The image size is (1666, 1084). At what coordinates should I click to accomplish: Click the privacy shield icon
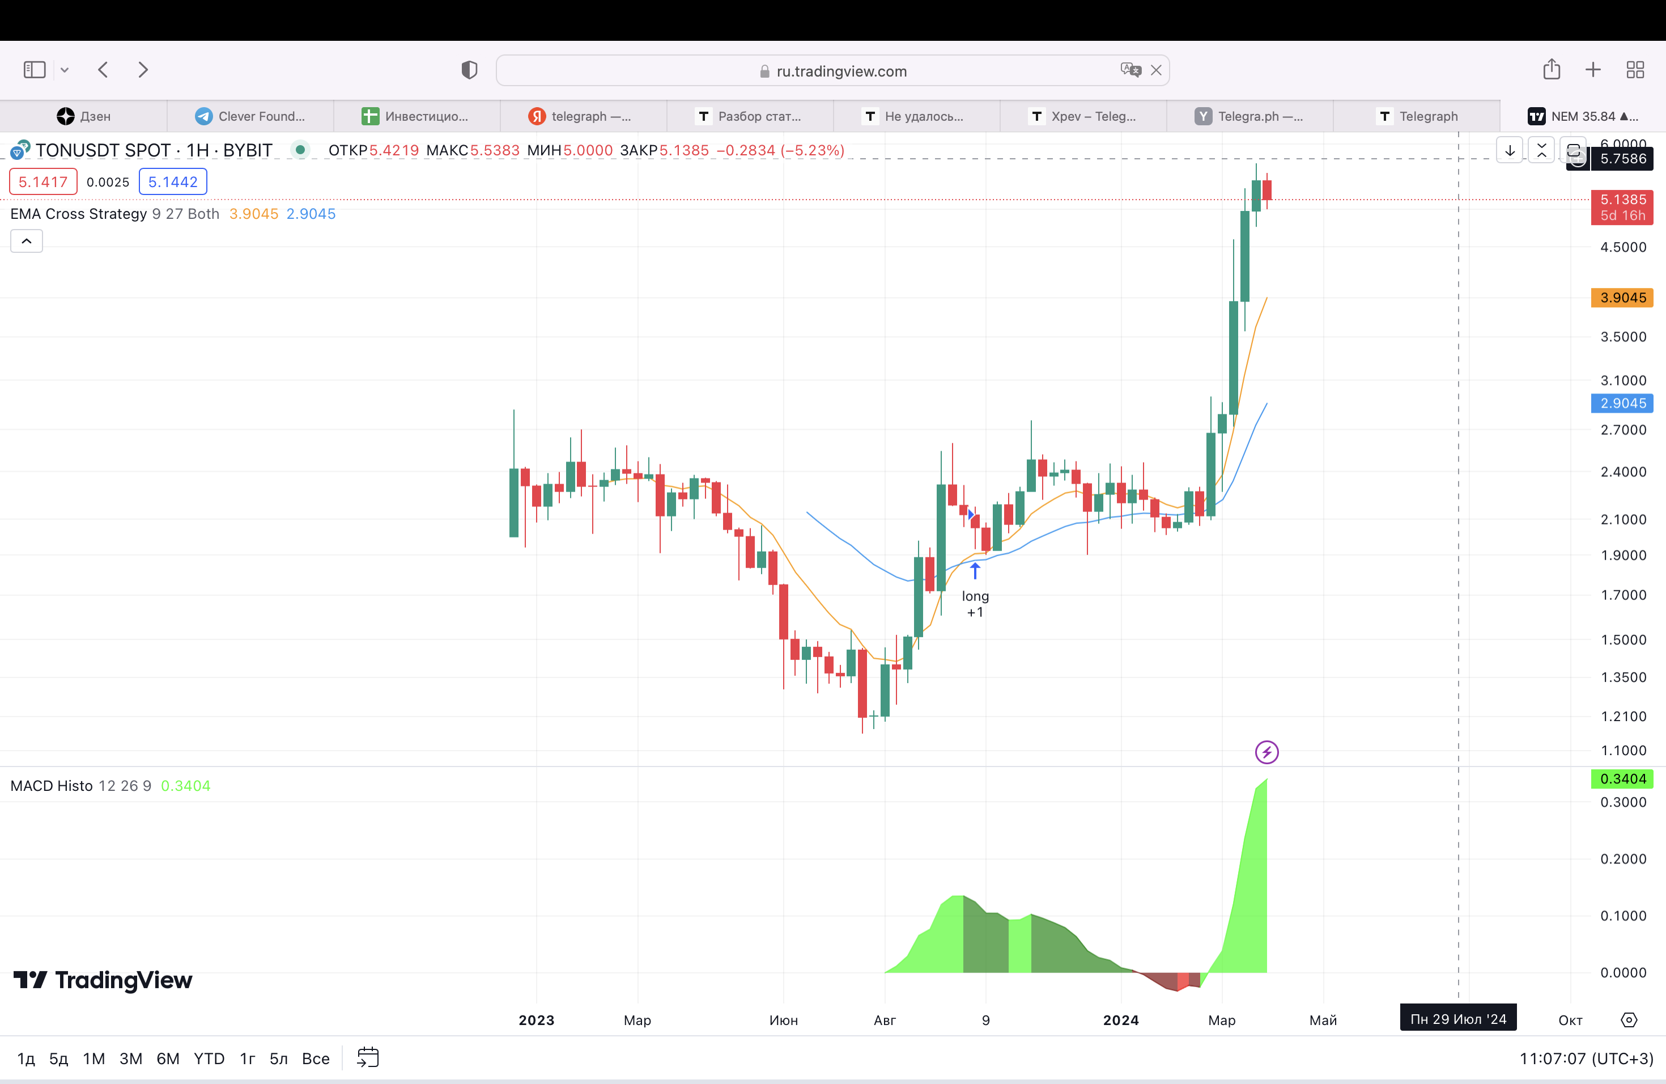(469, 69)
